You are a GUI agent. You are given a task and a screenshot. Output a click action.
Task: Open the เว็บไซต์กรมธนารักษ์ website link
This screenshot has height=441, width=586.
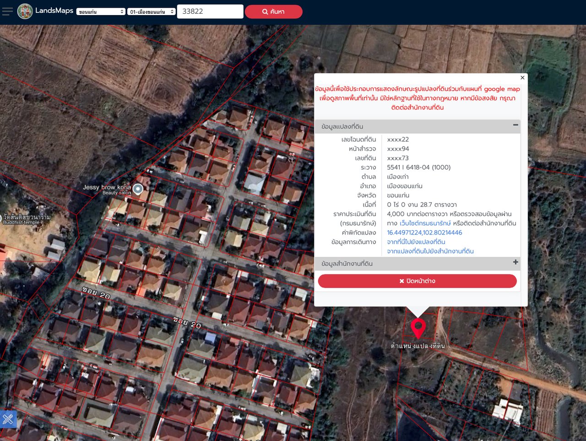click(x=425, y=223)
